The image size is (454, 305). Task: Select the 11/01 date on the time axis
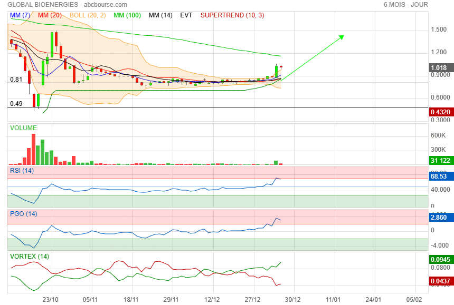pyautogui.click(x=333, y=300)
